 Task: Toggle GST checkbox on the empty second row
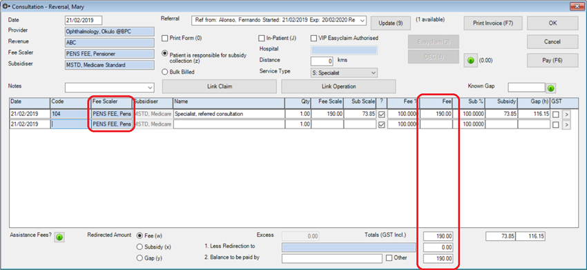[x=556, y=125]
